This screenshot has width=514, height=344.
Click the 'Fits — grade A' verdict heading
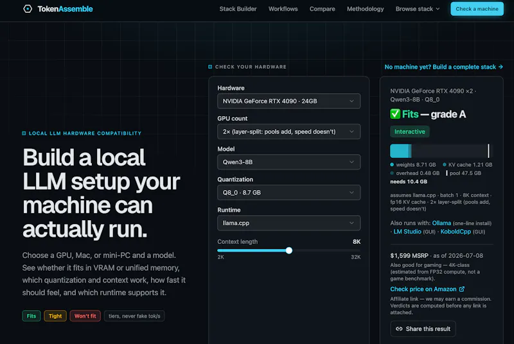click(x=428, y=114)
